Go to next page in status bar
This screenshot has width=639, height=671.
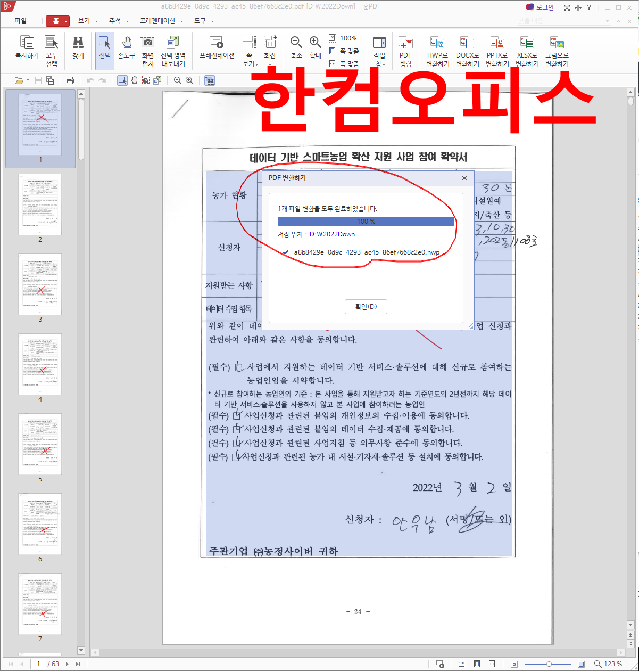pos(68,664)
